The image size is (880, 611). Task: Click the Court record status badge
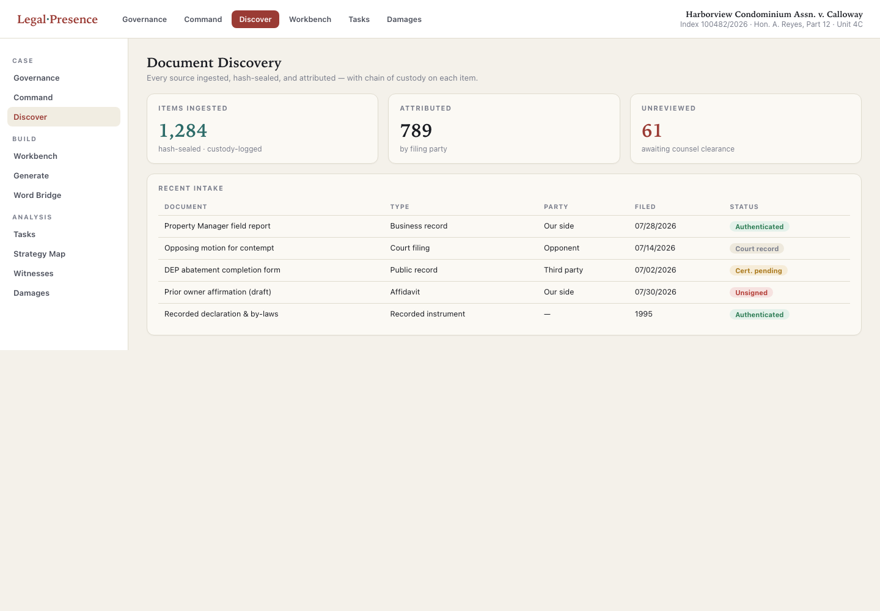click(x=757, y=249)
